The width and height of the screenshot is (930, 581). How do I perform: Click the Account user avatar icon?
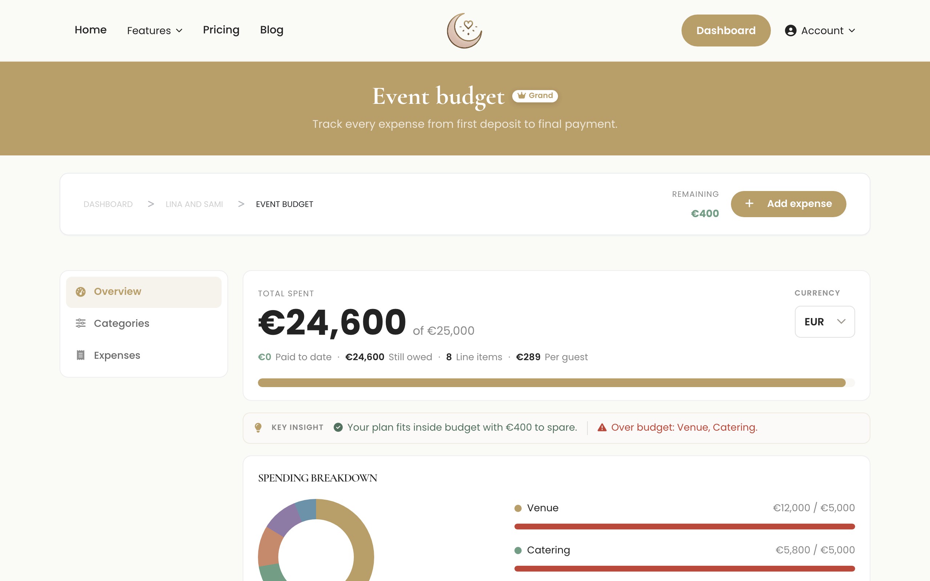(x=790, y=31)
